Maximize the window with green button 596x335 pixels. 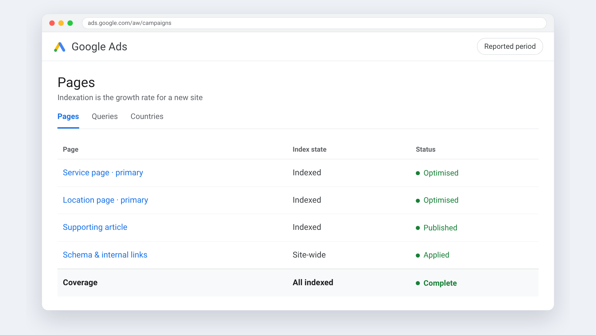click(70, 23)
